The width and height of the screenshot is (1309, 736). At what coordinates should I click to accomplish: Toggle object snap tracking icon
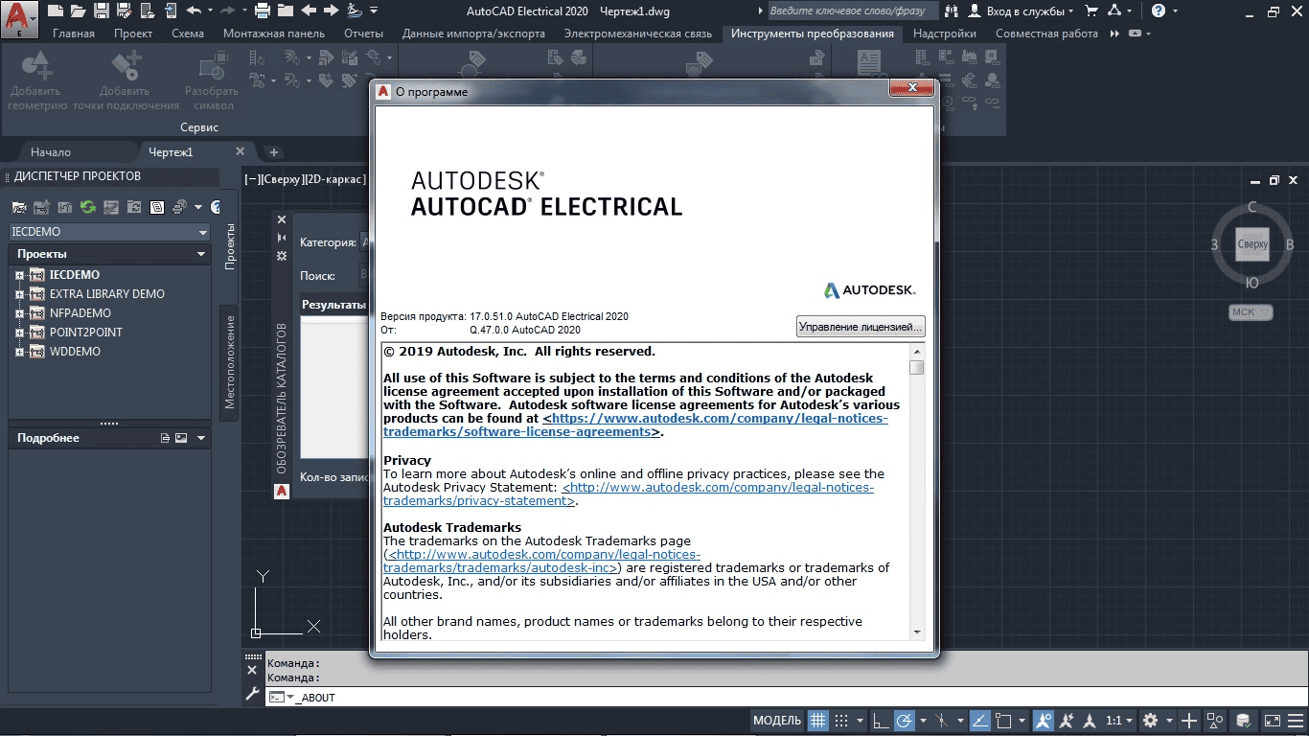coord(980,721)
